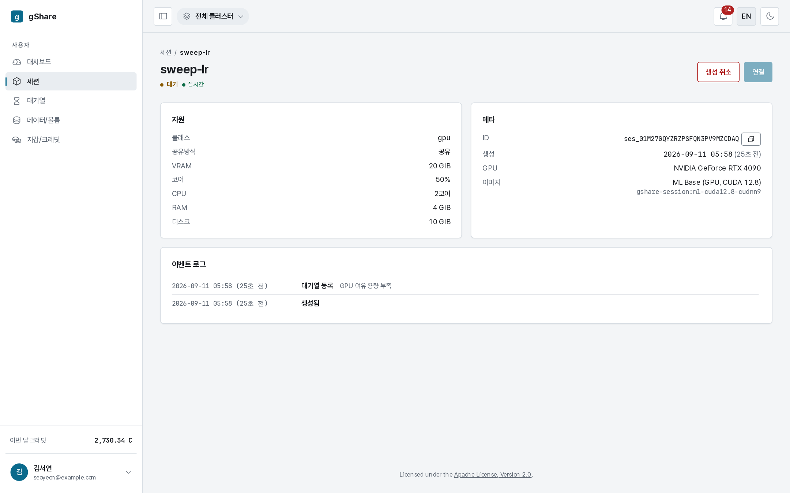
Task: Click the 대기열 등록 event entry
Action: (317, 286)
